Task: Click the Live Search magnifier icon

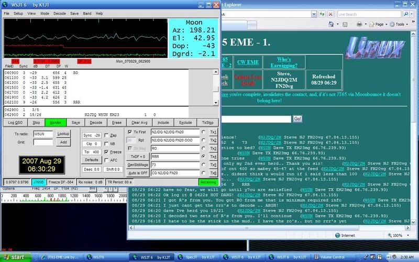Action: click(x=405, y=14)
